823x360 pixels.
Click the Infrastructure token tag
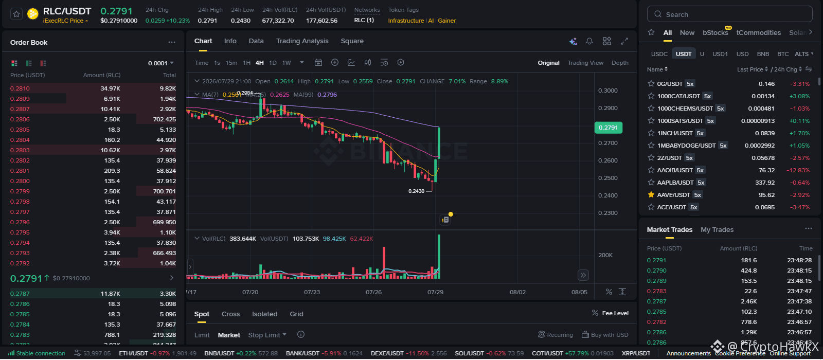[406, 21]
